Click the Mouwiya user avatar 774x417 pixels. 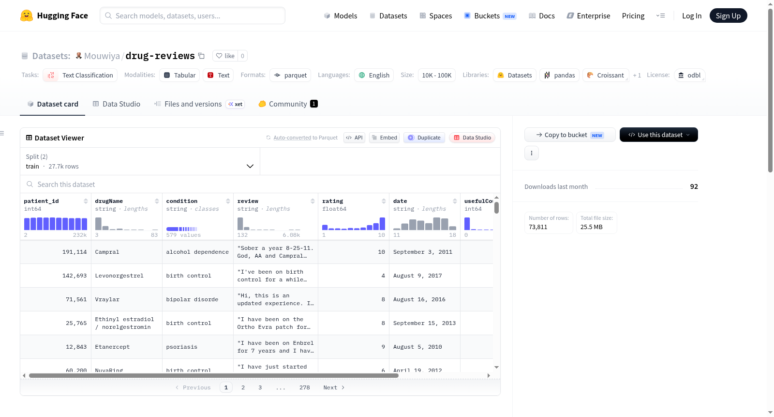[78, 56]
